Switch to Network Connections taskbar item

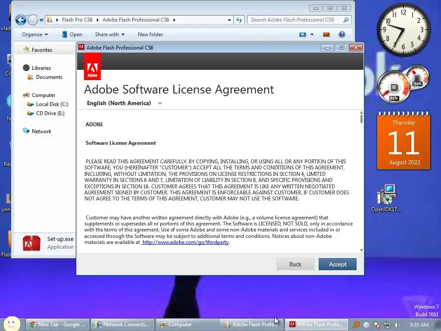pyautogui.click(x=123, y=325)
